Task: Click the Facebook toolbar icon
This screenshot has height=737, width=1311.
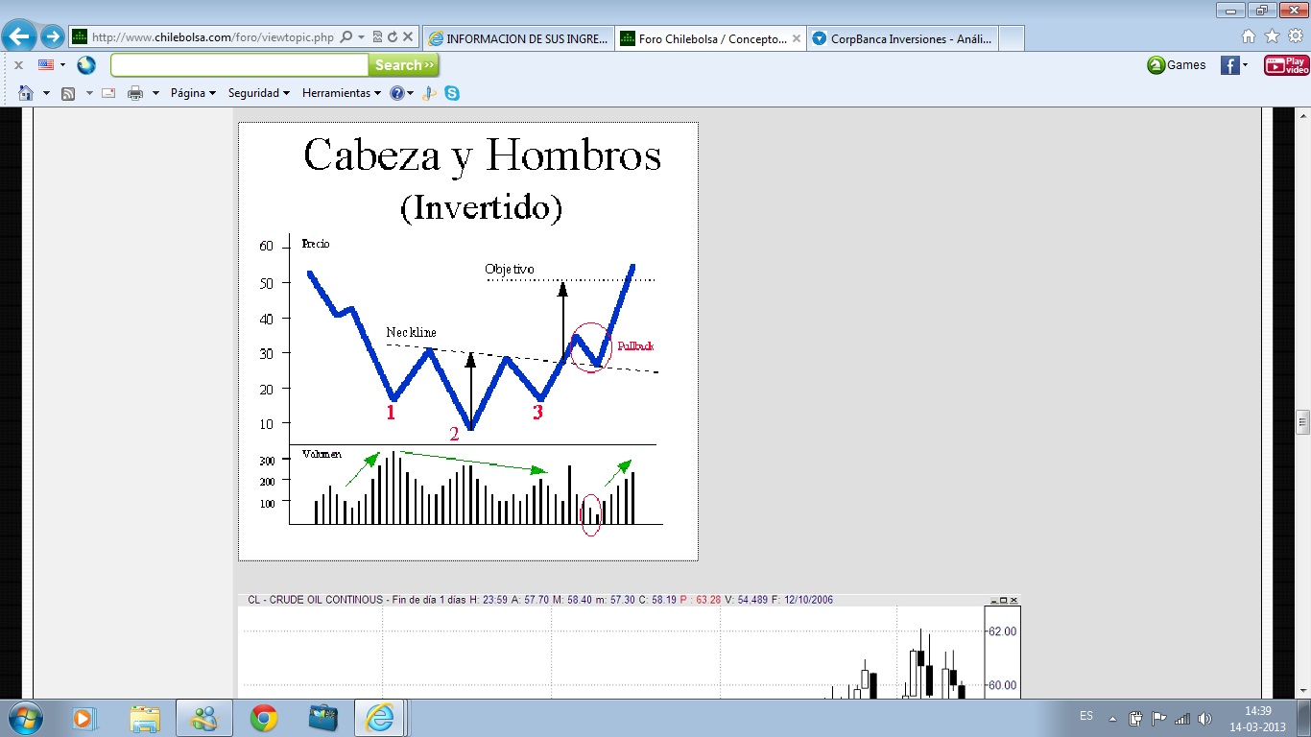Action: tap(1229, 65)
